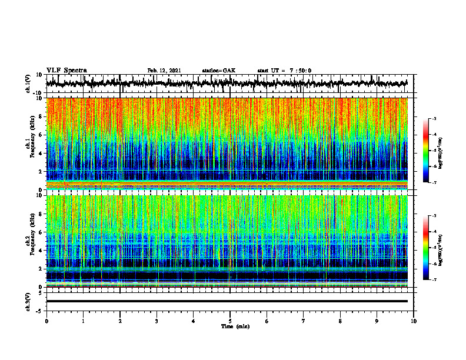466x360 pixels.
Task: Click time axis tick label '5'
Action: coord(230,321)
